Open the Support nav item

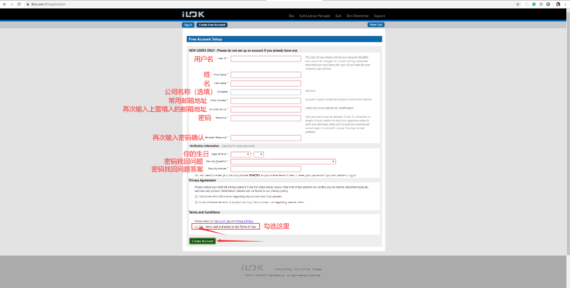379,16
